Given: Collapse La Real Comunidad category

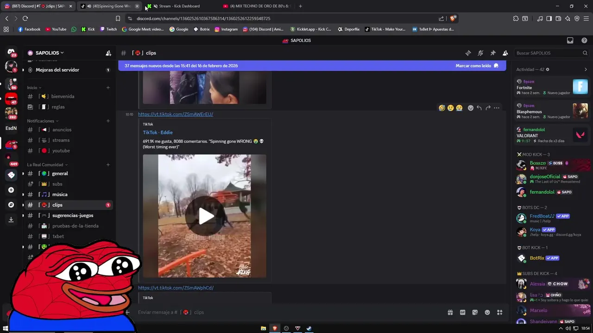Looking at the screenshot, I should click(x=47, y=165).
